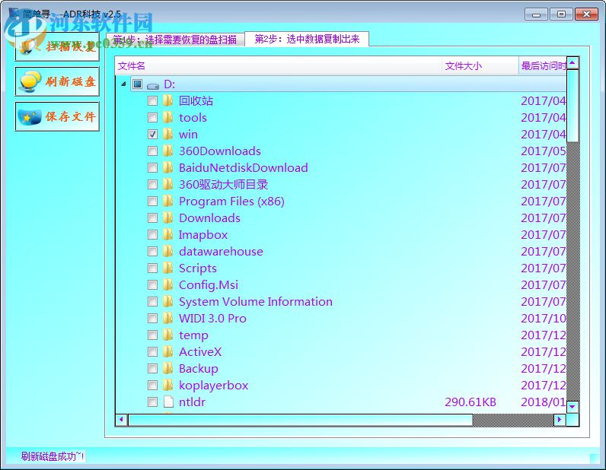
Task: Click the tools folder icon
Action: tap(167, 117)
